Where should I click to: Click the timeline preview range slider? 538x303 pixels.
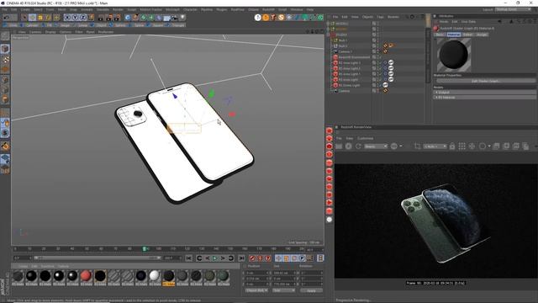tap(98, 258)
